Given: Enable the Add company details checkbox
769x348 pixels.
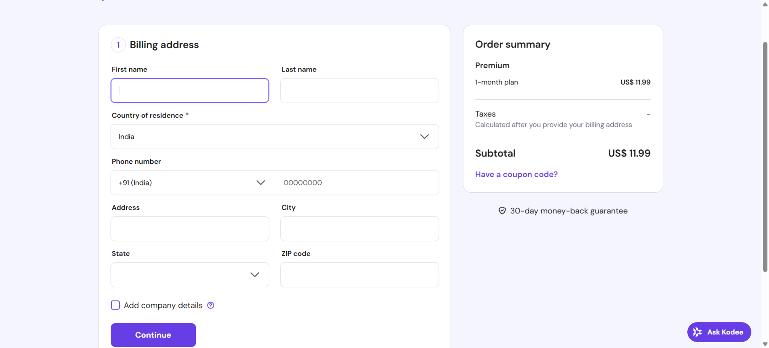Looking at the screenshot, I should click(x=115, y=305).
